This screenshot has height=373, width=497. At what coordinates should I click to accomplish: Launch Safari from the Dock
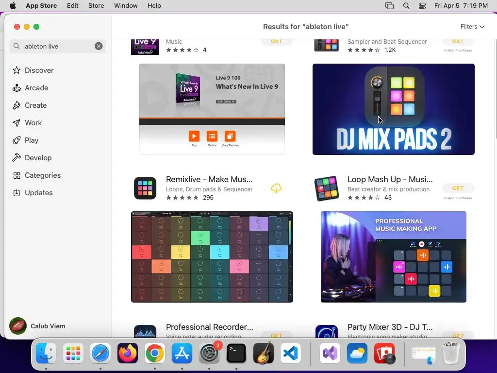tap(100, 354)
